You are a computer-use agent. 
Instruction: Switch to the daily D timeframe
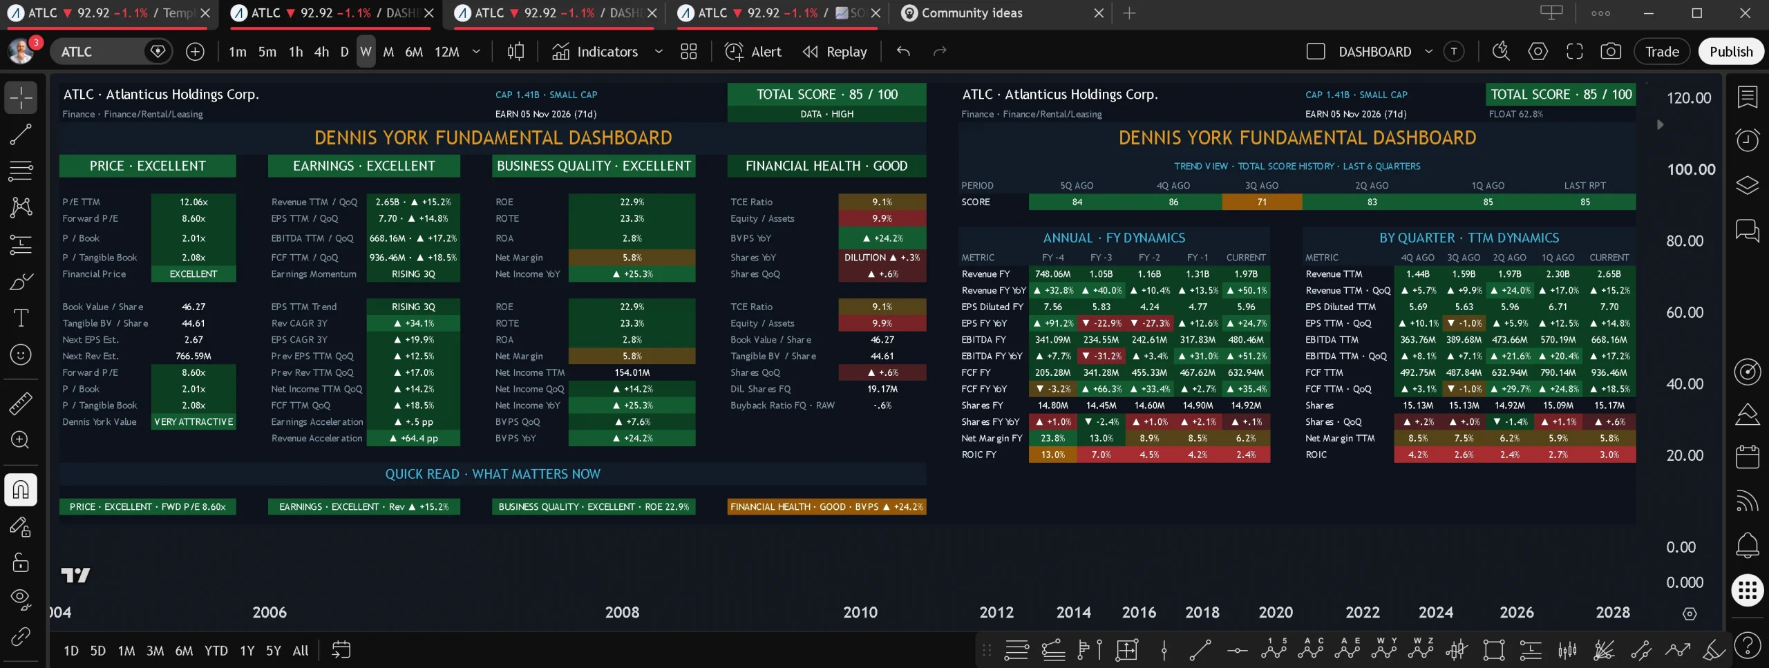(344, 51)
